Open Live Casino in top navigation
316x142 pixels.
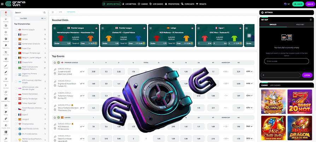pos(156,4)
